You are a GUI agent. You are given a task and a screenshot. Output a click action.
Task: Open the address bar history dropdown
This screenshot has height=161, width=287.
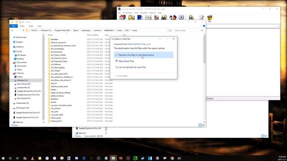pos(168,30)
